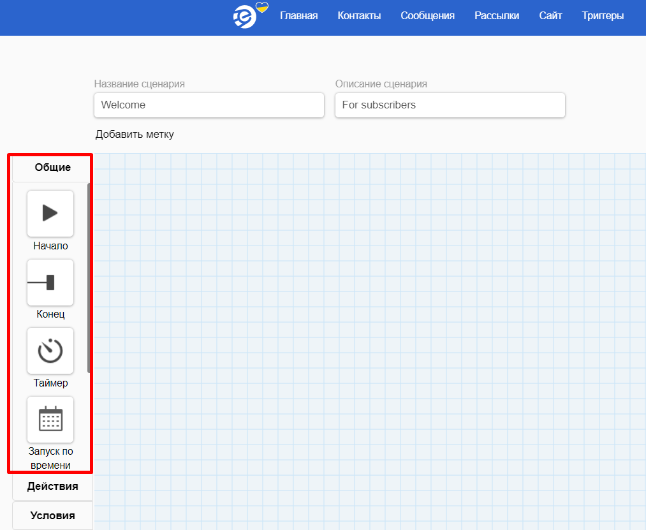646x530 pixels.
Task: Select the Начало play-arrow block
Action: pyautogui.click(x=50, y=213)
